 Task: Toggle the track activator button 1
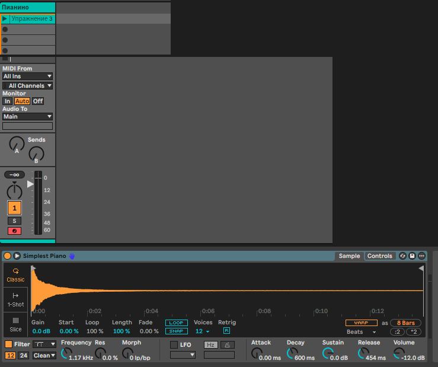coord(14,208)
